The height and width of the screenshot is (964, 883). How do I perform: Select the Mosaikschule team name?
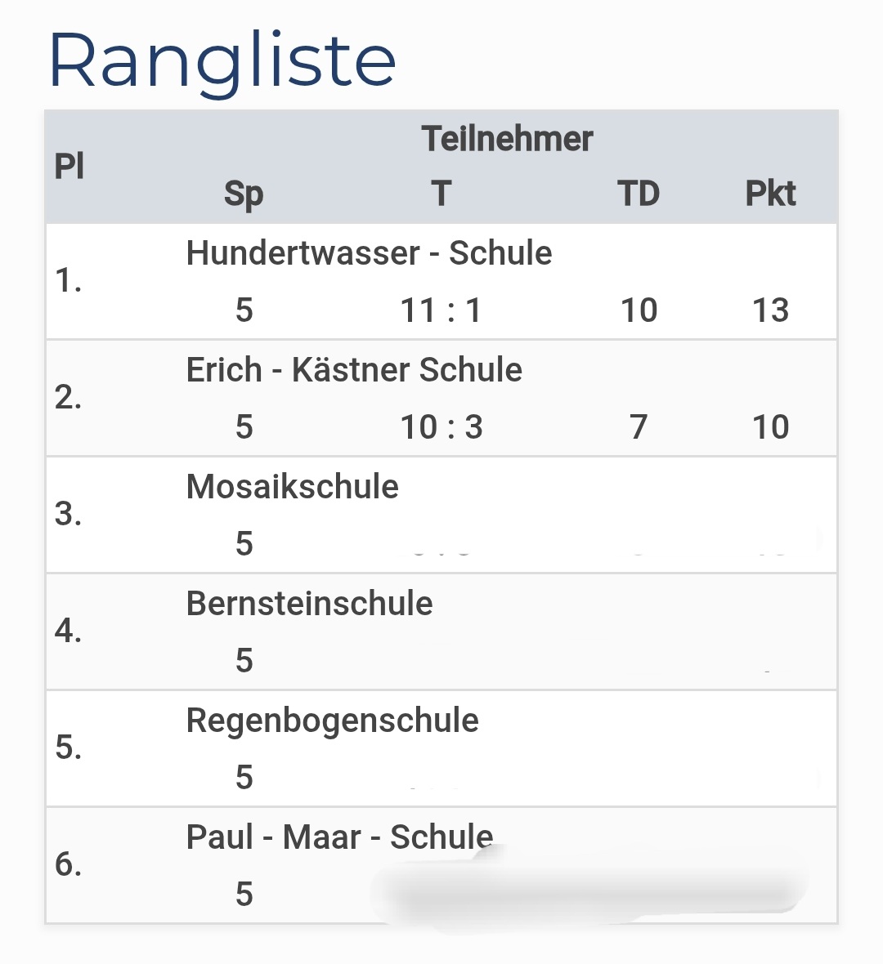point(292,487)
